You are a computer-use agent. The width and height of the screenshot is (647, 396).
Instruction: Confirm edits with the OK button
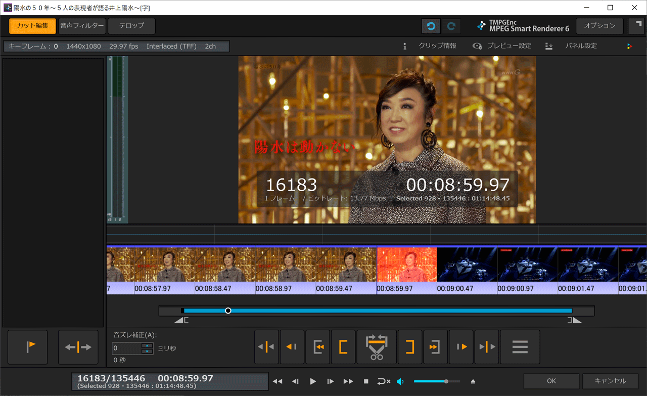[551, 381]
